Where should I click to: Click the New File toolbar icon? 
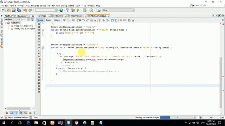4,10
